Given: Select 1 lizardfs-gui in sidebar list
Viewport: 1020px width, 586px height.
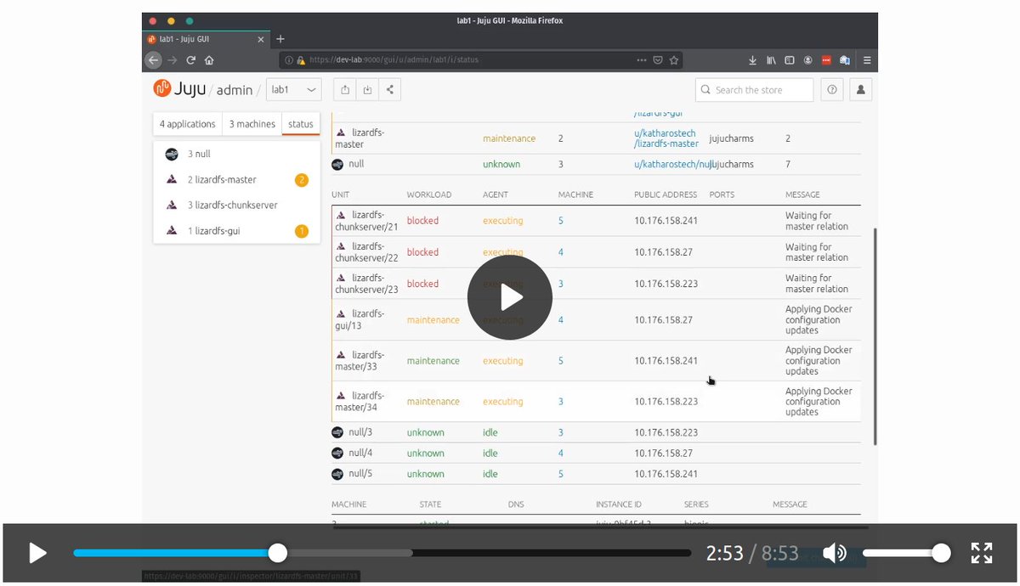Looking at the screenshot, I should point(236,230).
